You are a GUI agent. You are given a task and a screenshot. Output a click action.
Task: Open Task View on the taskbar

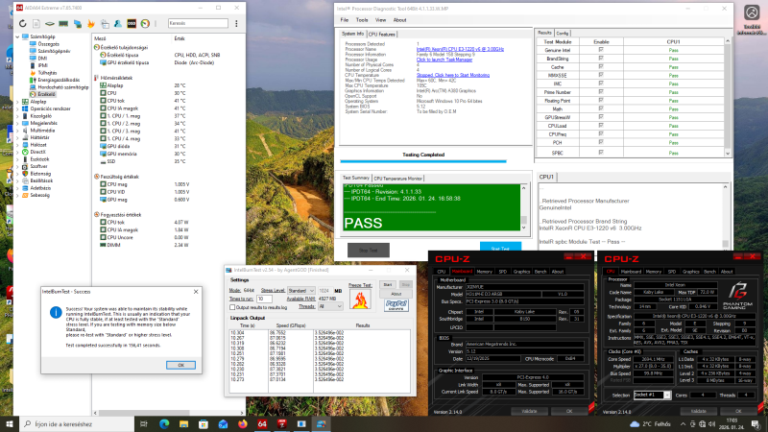click(143, 424)
